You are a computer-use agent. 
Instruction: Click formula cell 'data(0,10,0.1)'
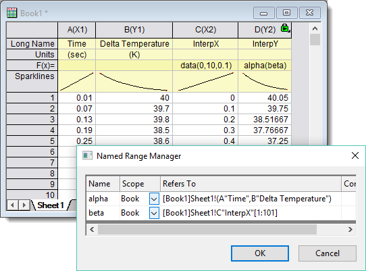pos(205,66)
